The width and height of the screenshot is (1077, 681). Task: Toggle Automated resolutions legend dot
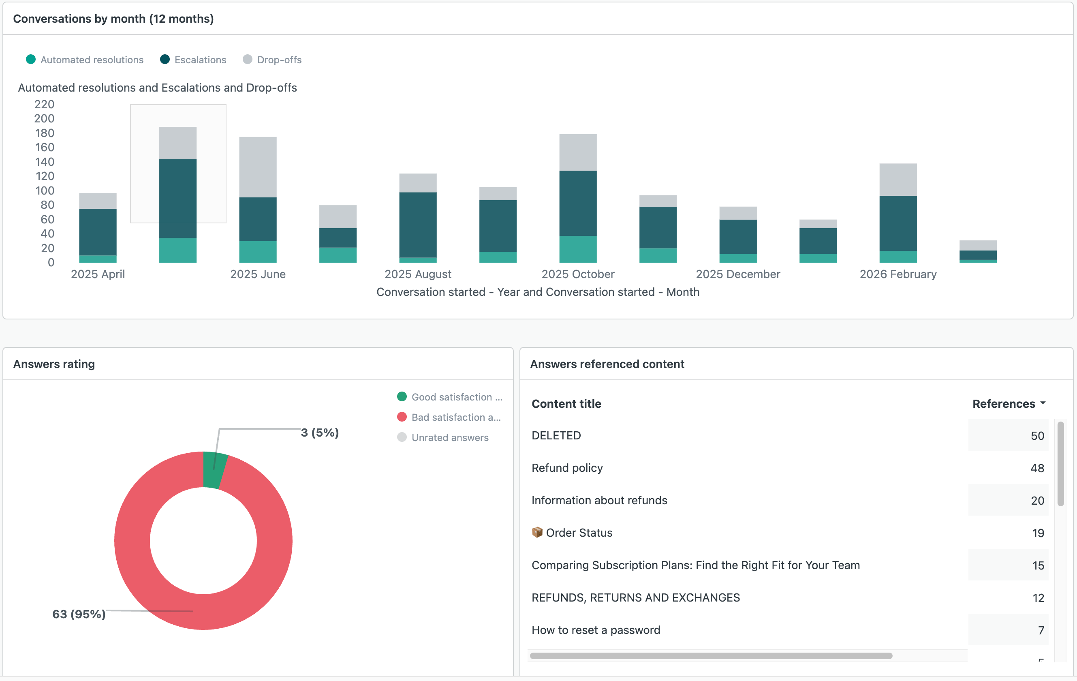pos(30,60)
